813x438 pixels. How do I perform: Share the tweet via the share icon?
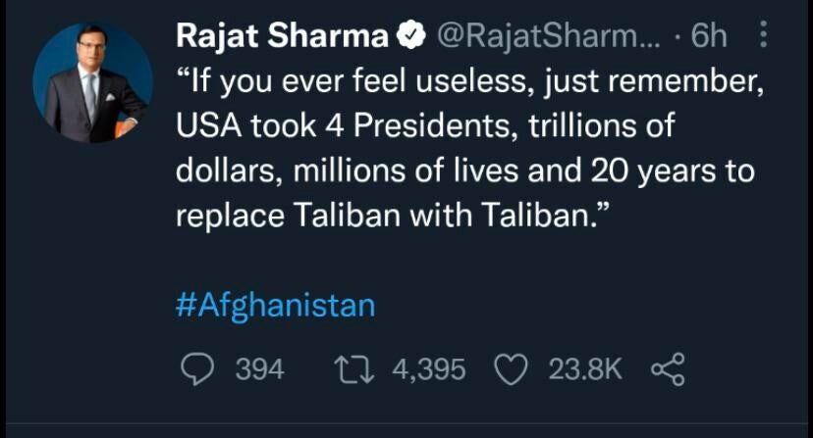coord(668,369)
